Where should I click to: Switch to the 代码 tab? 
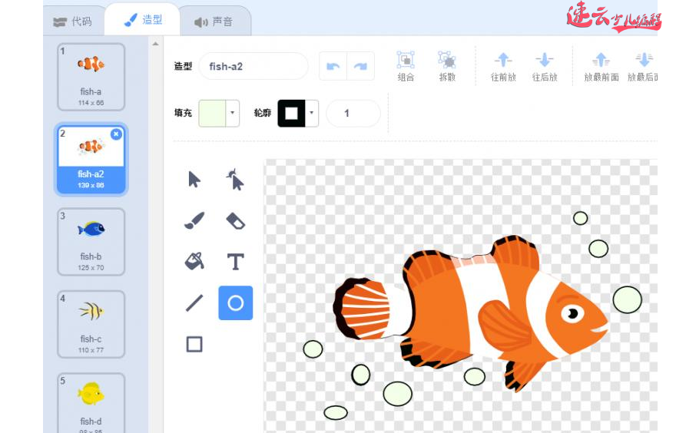tap(72, 21)
